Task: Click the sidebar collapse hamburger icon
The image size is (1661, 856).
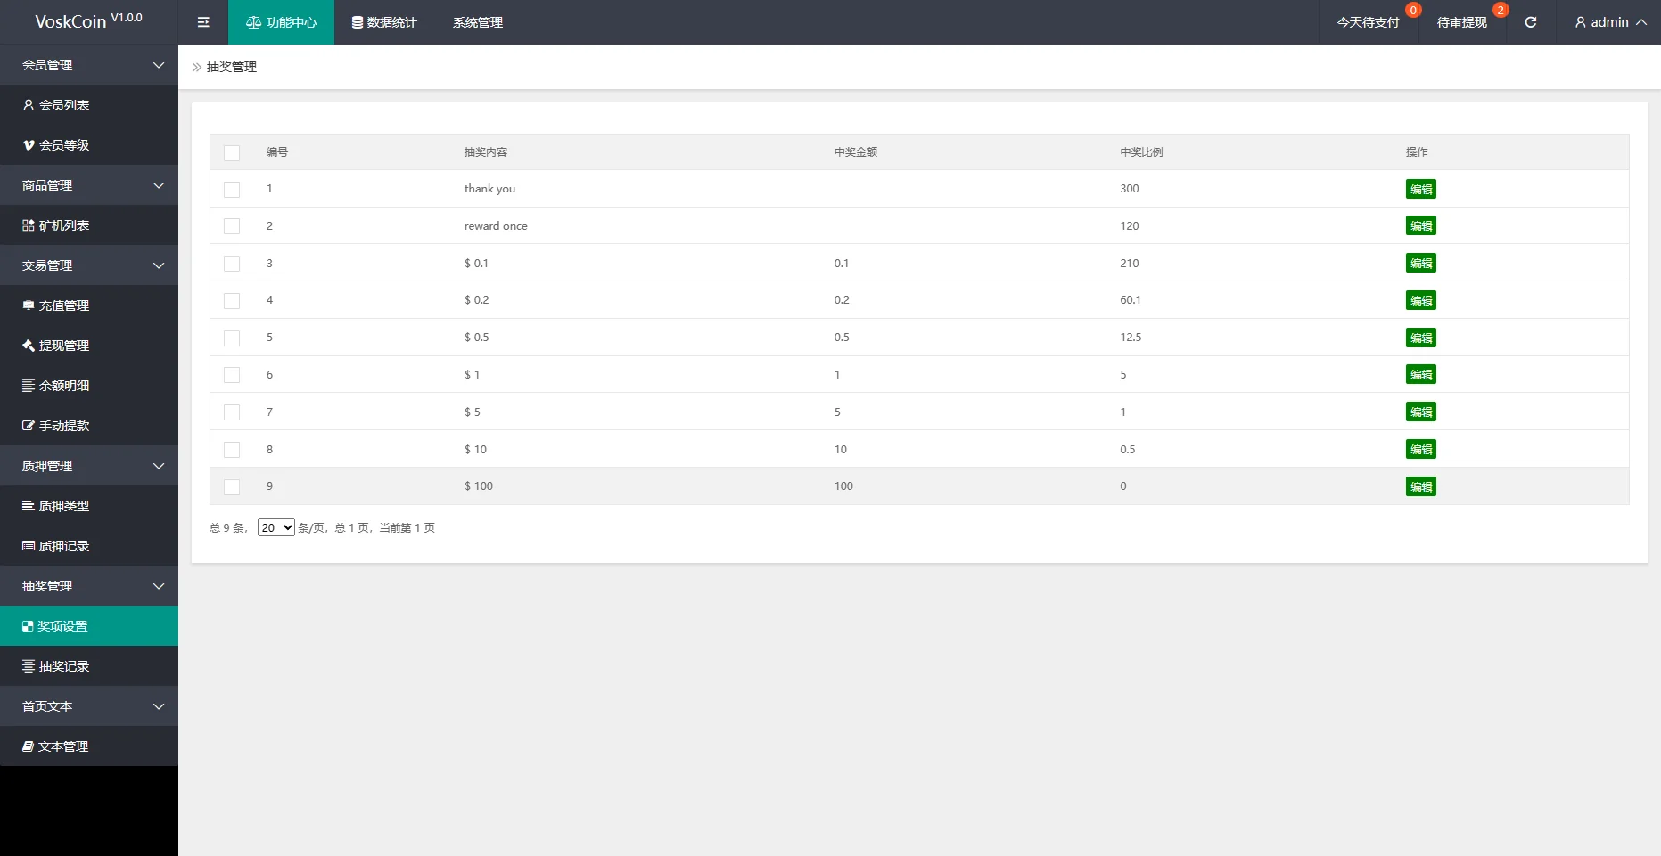Action: pos(203,22)
